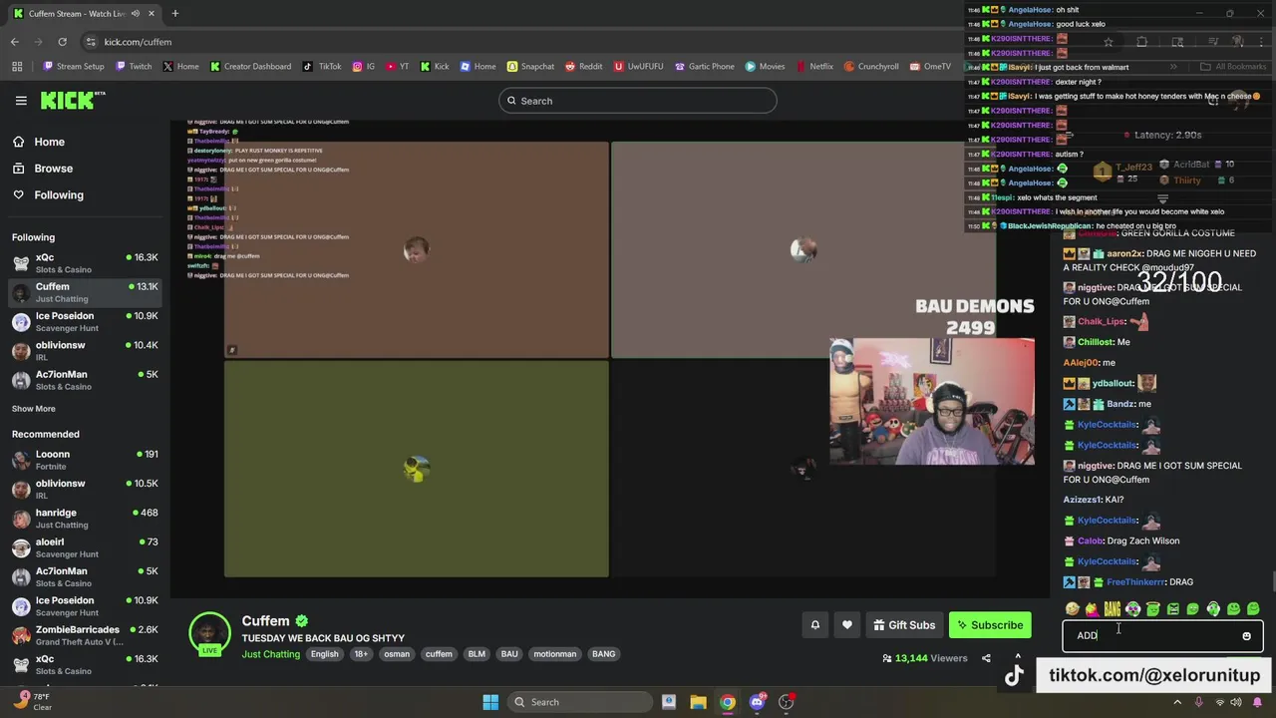Viewport: 1276px width, 718px height.
Task: Subscribe to Cuffem
Action: [990, 625]
